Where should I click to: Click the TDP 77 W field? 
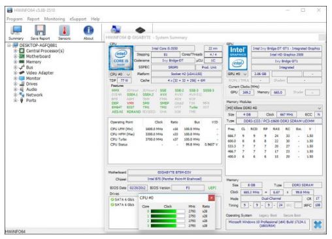coord(125,80)
